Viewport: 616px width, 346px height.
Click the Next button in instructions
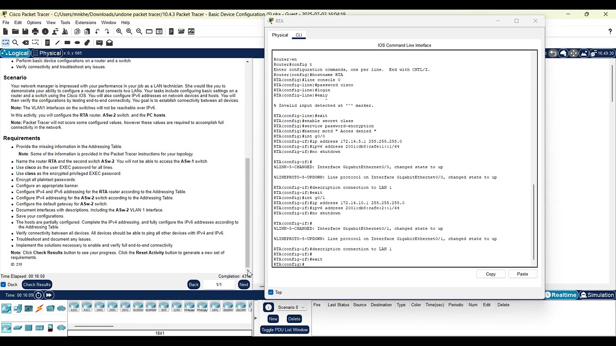click(244, 284)
